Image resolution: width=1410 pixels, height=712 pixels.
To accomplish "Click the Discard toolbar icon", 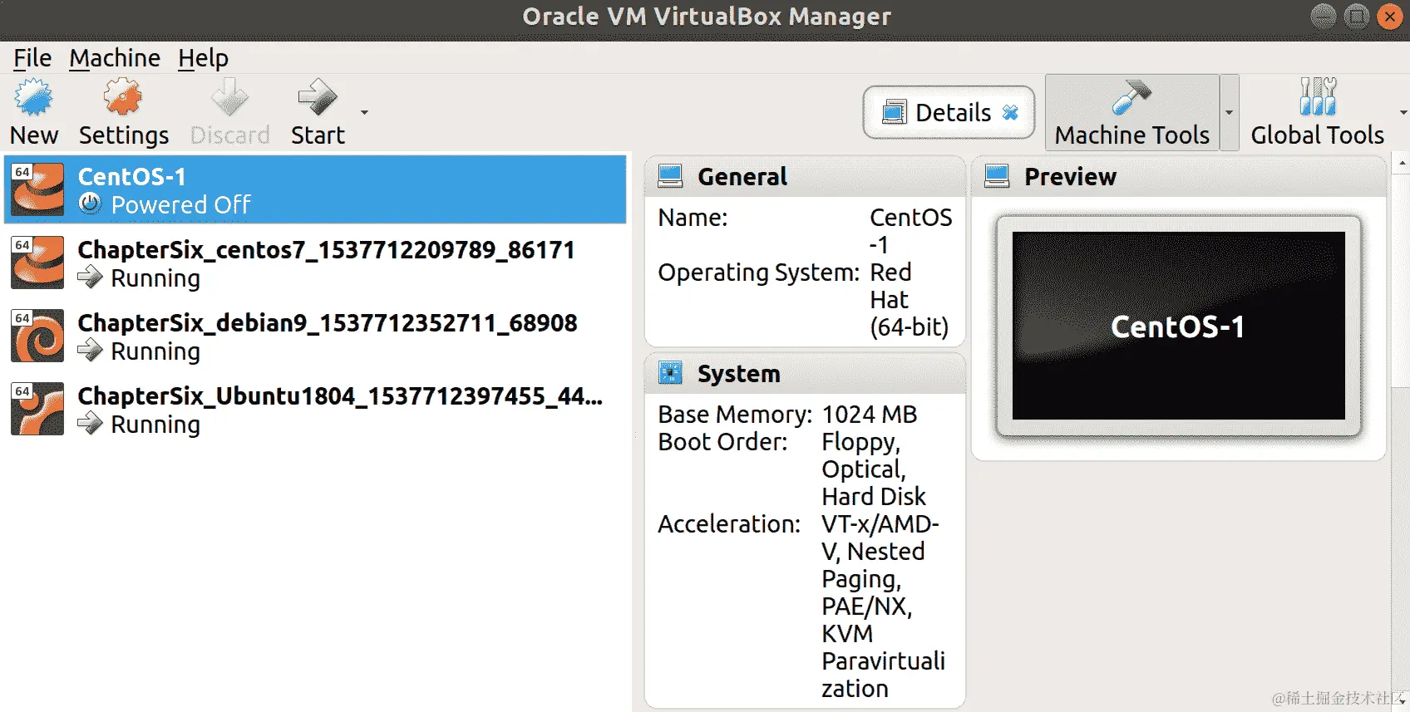I will (x=229, y=98).
